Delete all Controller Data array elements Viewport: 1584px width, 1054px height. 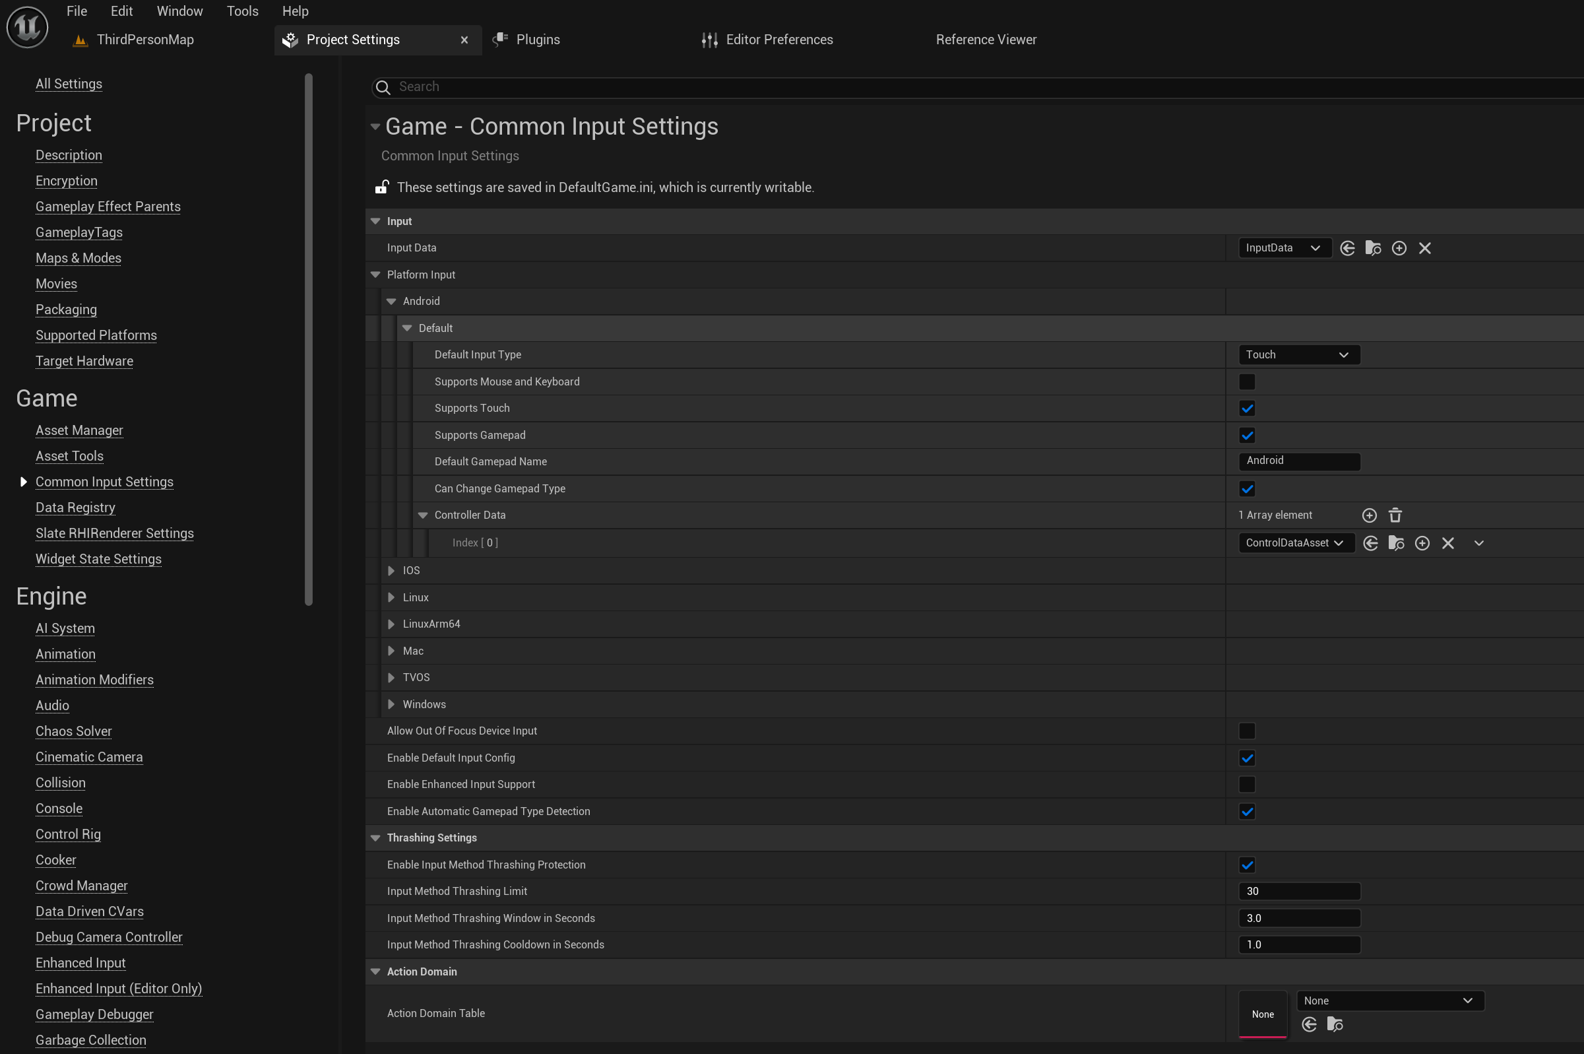[1395, 515]
